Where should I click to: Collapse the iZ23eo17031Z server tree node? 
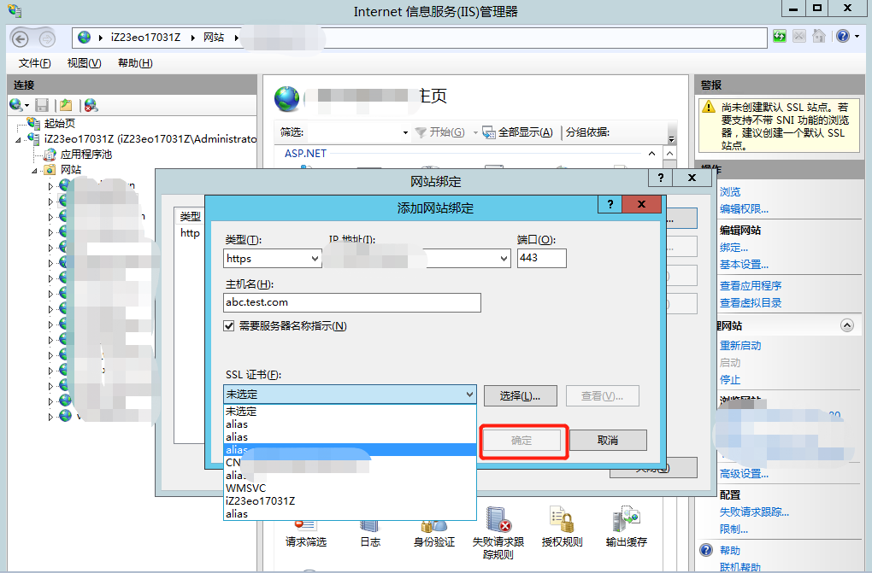(18, 139)
